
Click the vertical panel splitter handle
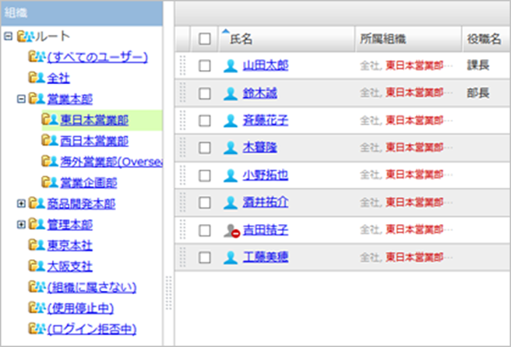click(168, 296)
